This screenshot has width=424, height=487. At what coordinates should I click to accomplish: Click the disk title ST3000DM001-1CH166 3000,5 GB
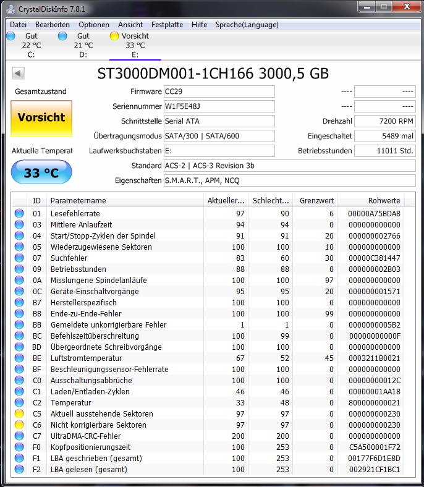coord(213,74)
